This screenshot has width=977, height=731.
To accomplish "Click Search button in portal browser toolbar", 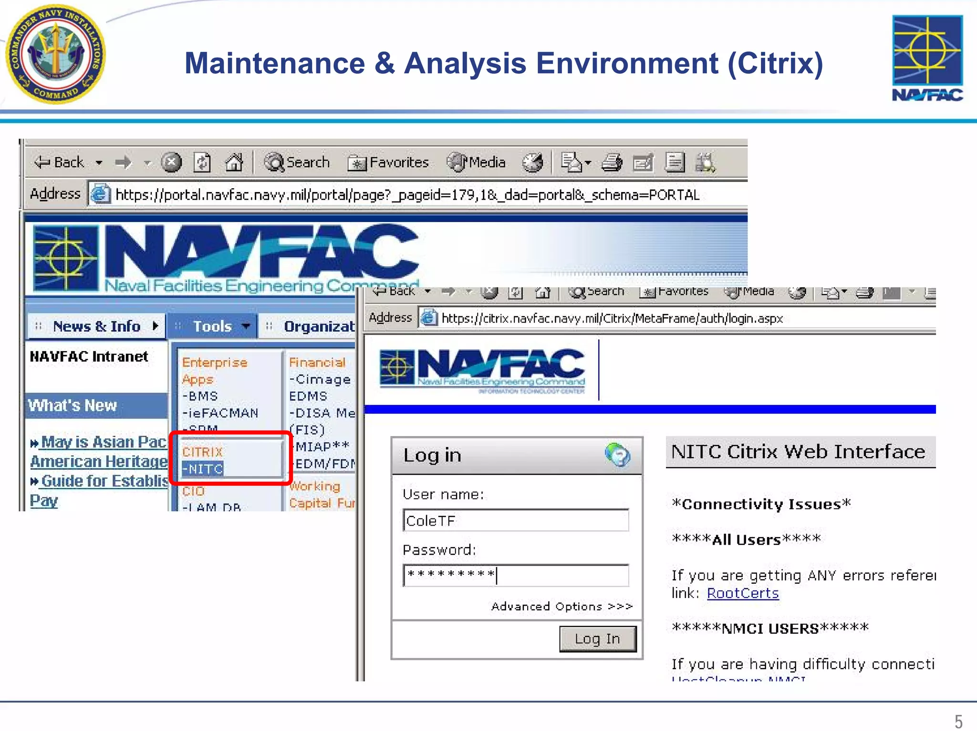I will (297, 162).
